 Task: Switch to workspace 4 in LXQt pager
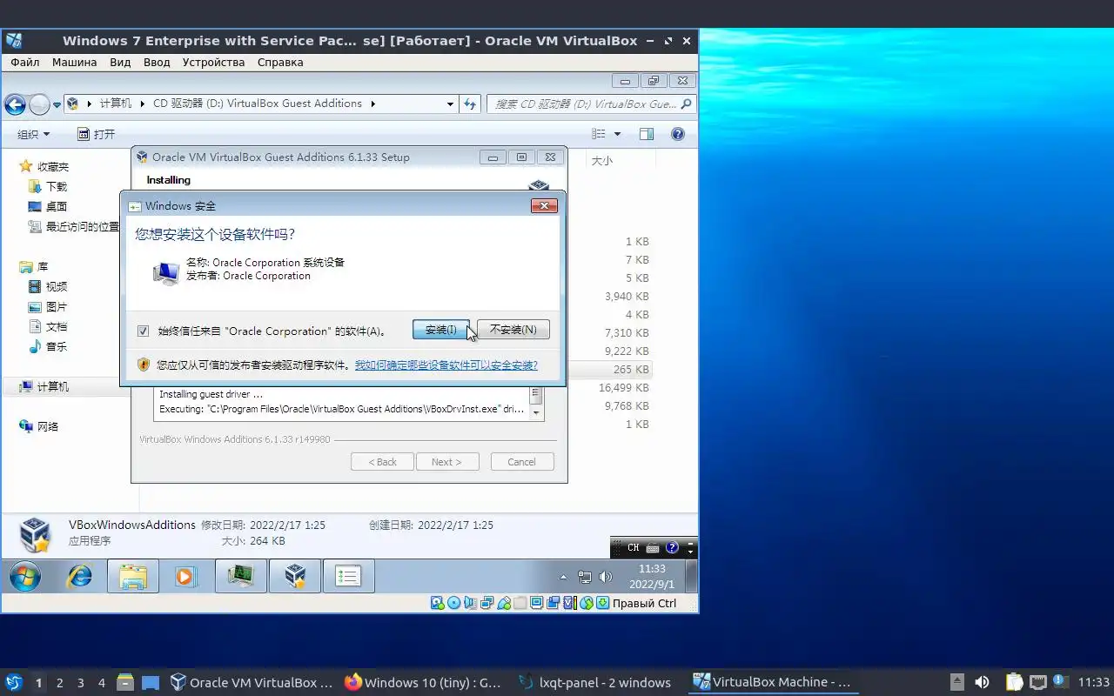point(101,683)
